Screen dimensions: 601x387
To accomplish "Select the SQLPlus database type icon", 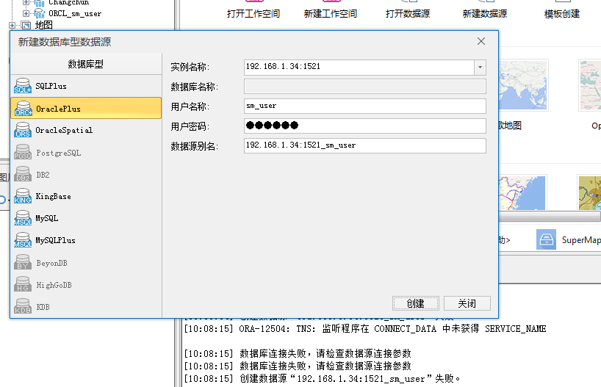I will coord(23,86).
